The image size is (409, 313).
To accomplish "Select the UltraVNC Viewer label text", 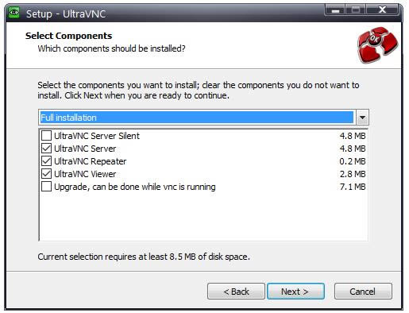I will (85, 174).
